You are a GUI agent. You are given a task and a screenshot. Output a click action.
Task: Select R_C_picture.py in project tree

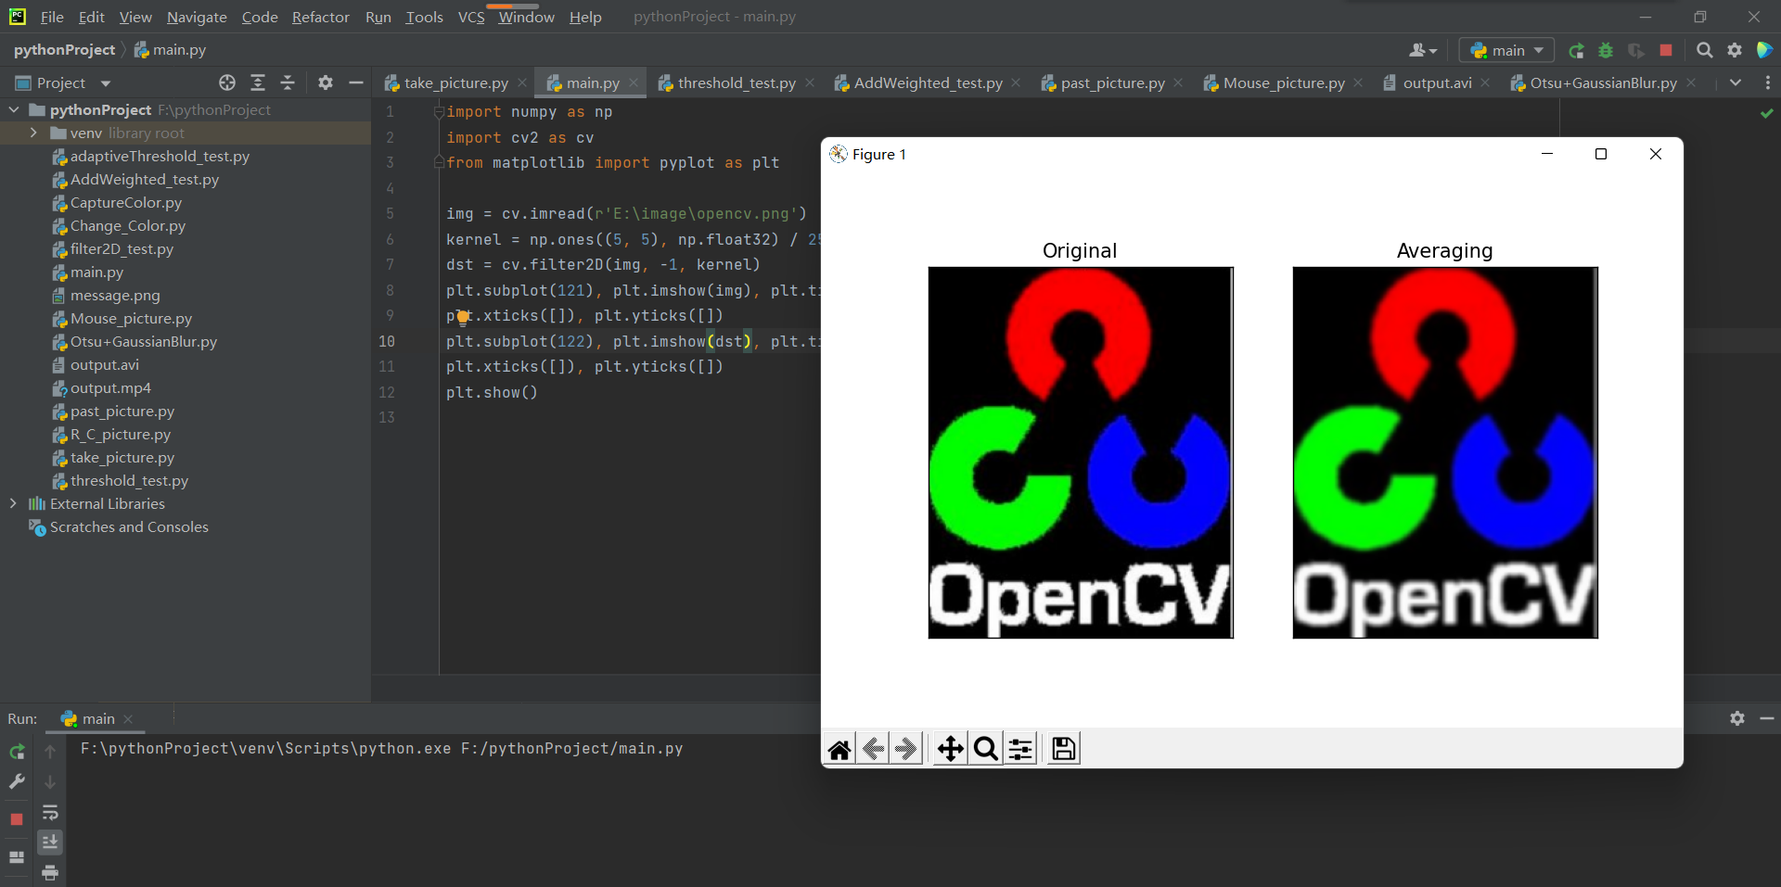click(x=121, y=434)
